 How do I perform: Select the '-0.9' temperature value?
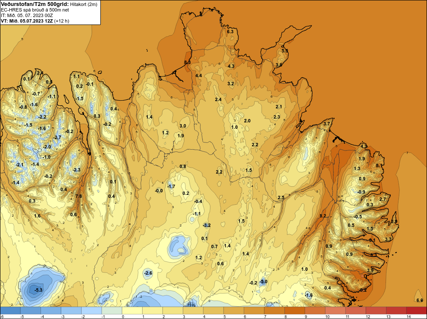tap(361, 192)
